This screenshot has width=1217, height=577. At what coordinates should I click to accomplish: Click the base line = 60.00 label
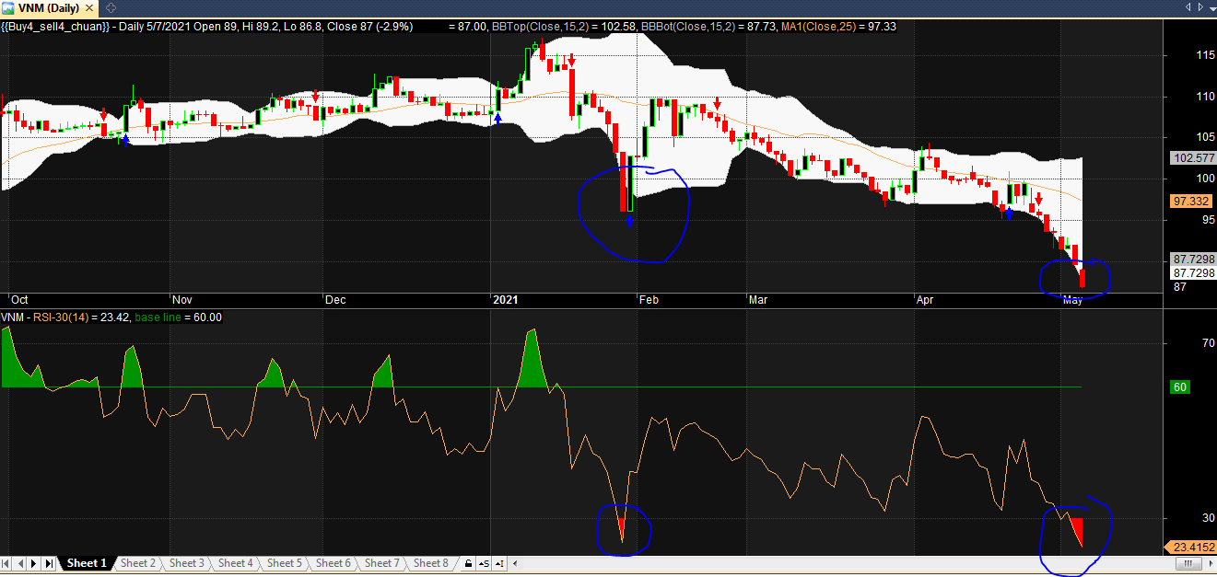tap(178, 317)
